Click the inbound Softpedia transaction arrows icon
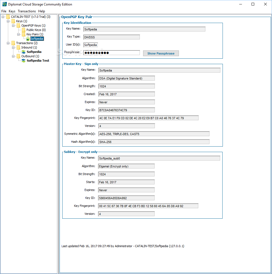The image size is (272, 274). pos(23,52)
